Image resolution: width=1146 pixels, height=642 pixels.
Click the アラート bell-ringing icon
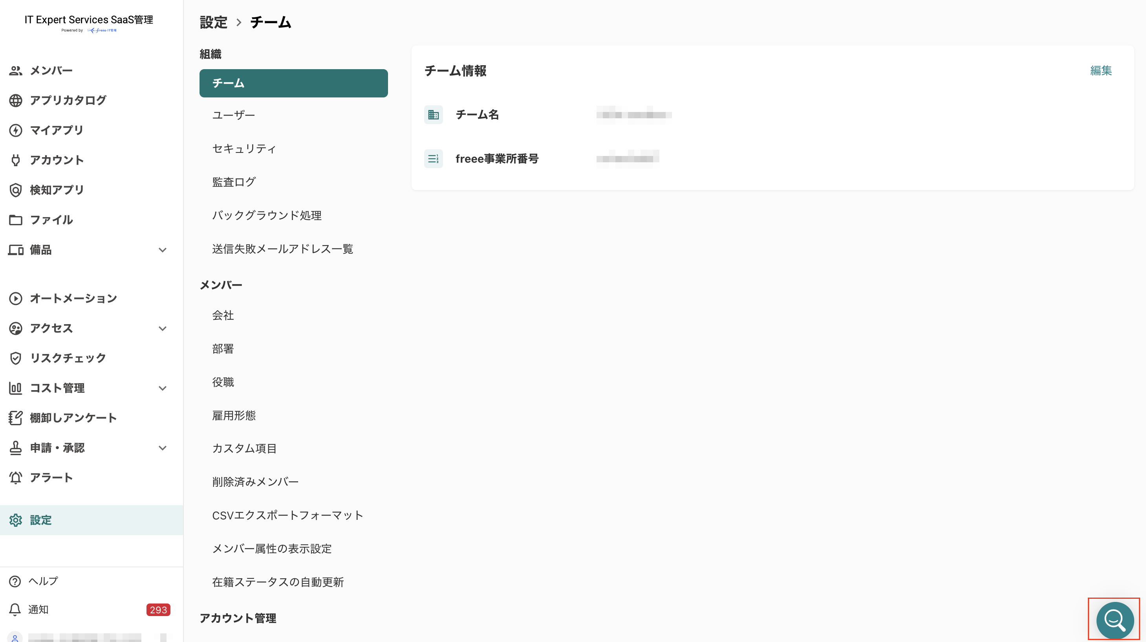point(16,477)
